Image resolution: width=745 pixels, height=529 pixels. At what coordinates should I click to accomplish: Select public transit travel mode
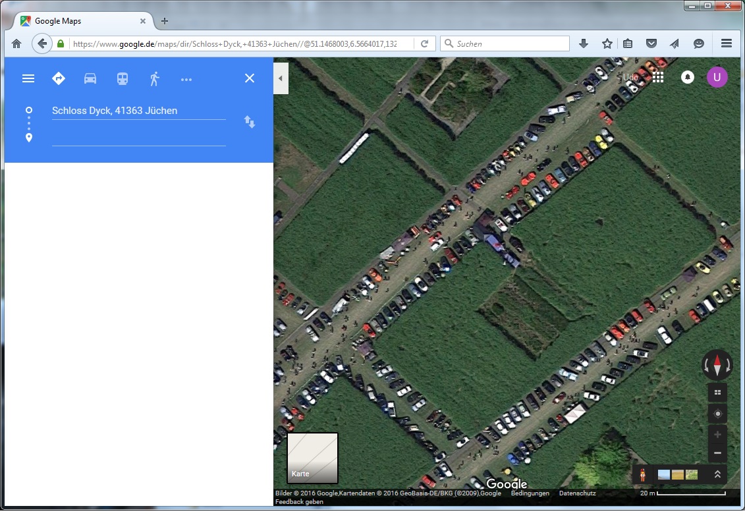(123, 78)
